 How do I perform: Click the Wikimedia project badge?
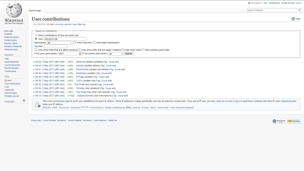click(x=279, y=121)
